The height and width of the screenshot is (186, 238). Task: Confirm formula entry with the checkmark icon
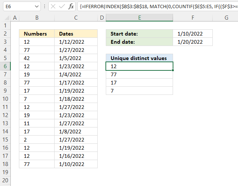tap(62, 6)
